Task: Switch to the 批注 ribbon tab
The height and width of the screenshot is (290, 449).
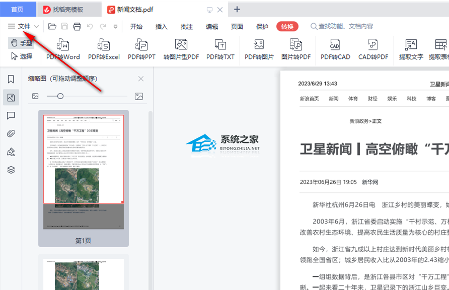Action: [187, 27]
